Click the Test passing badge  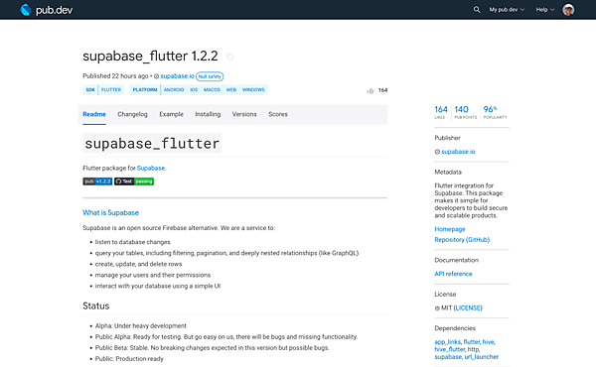[x=134, y=182]
